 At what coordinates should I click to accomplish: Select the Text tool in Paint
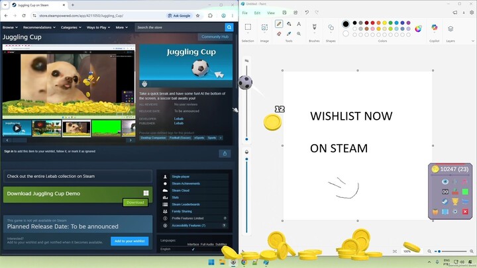[299, 24]
